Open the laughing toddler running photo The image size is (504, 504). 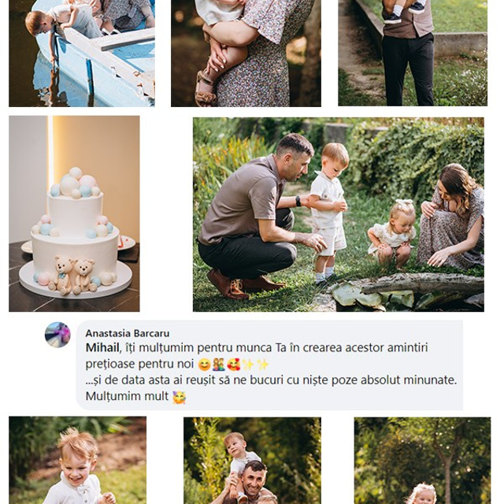(x=77, y=460)
